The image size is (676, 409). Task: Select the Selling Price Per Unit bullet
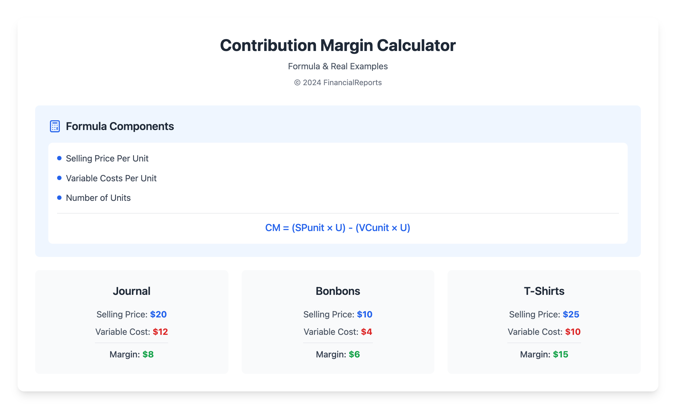tap(107, 158)
